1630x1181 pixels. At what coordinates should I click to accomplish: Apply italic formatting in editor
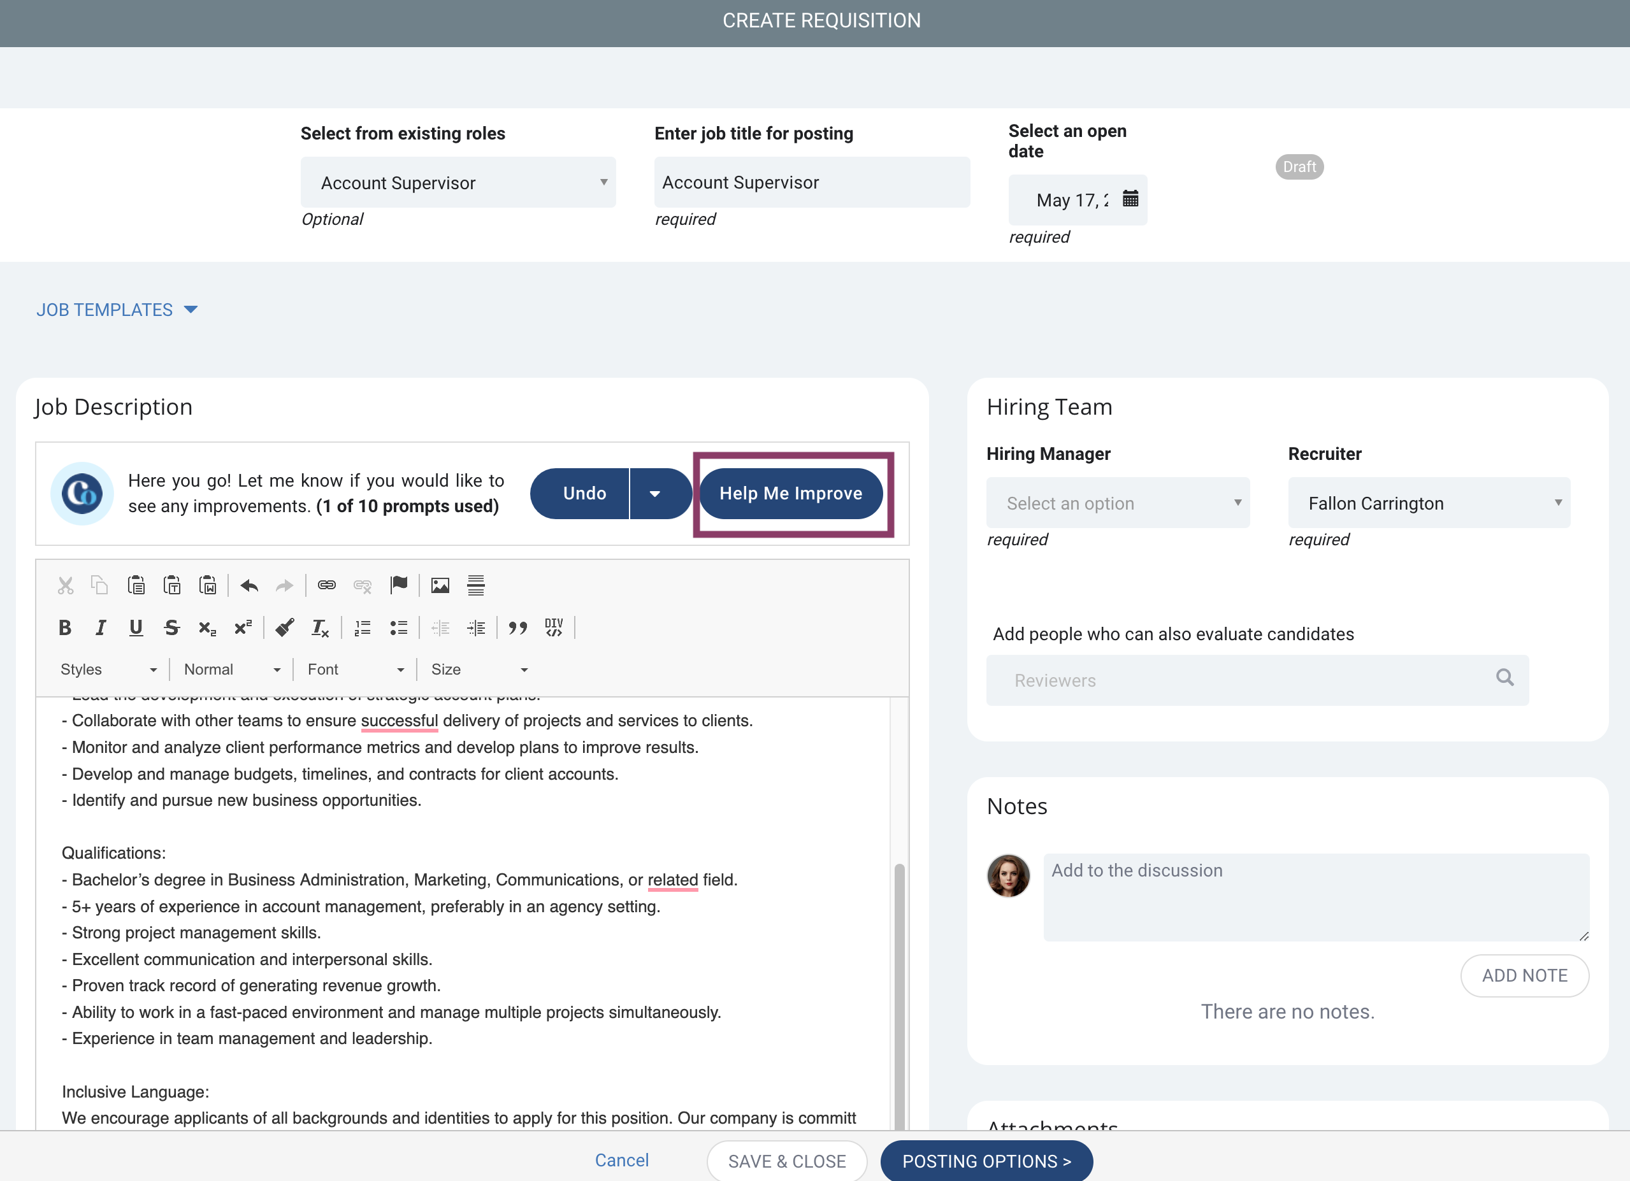[101, 628]
